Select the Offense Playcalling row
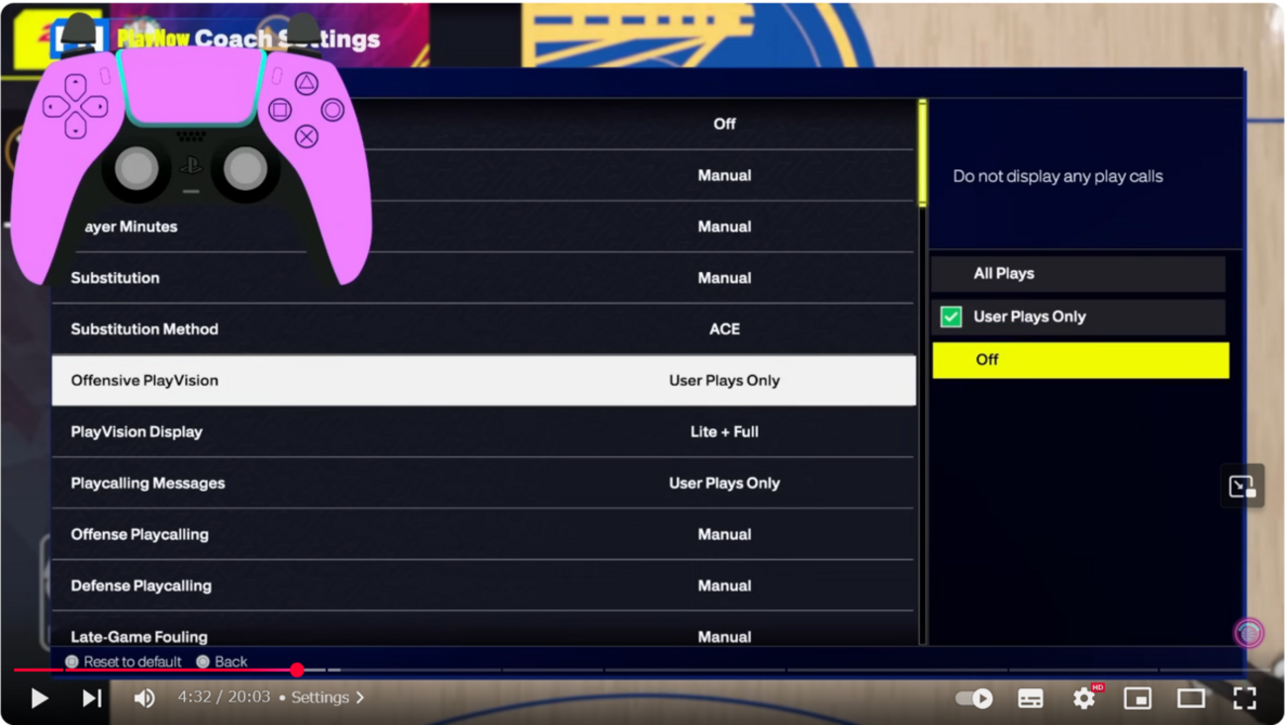 (x=484, y=535)
